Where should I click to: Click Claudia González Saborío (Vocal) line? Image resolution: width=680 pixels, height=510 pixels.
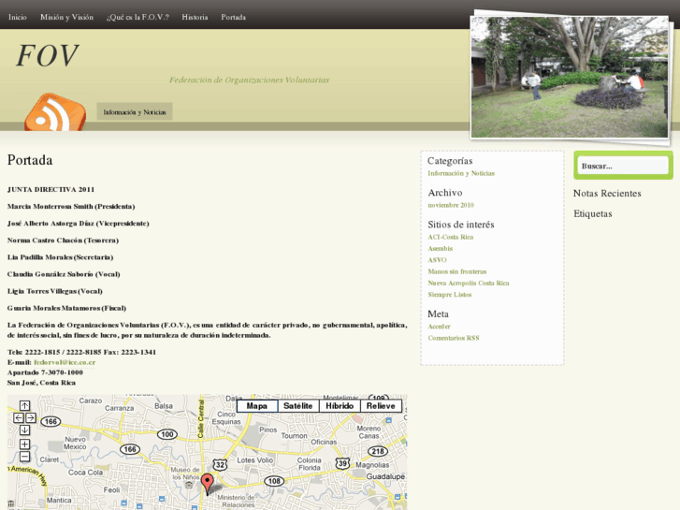[x=64, y=274]
